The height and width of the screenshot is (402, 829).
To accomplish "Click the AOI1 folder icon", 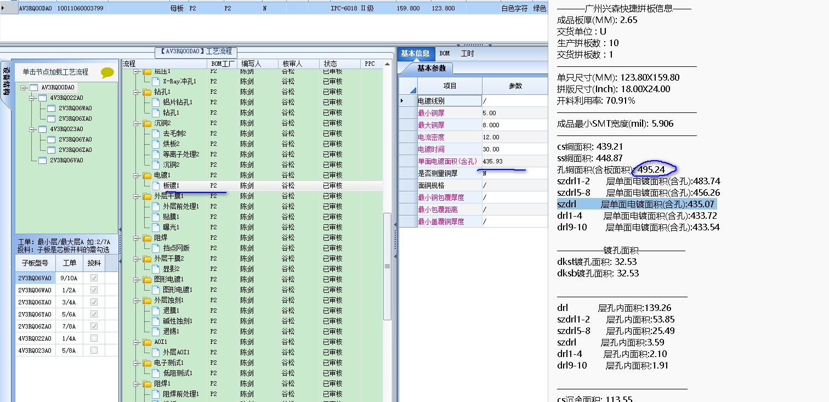I will coord(147,342).
